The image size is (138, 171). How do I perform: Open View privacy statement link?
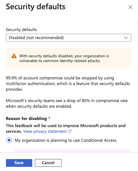[x=45, y=131]
